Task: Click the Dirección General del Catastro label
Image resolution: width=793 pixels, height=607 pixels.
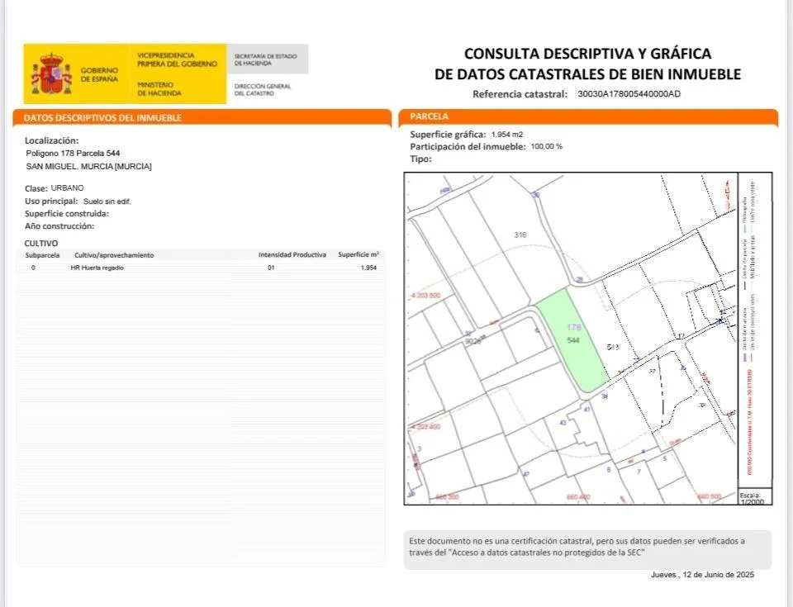Action: point(263,89)
